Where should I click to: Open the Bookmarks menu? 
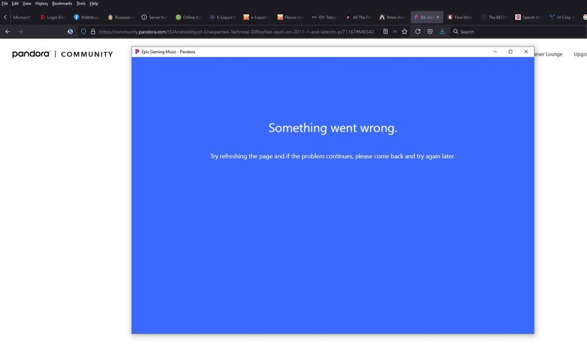coord(62,4)
